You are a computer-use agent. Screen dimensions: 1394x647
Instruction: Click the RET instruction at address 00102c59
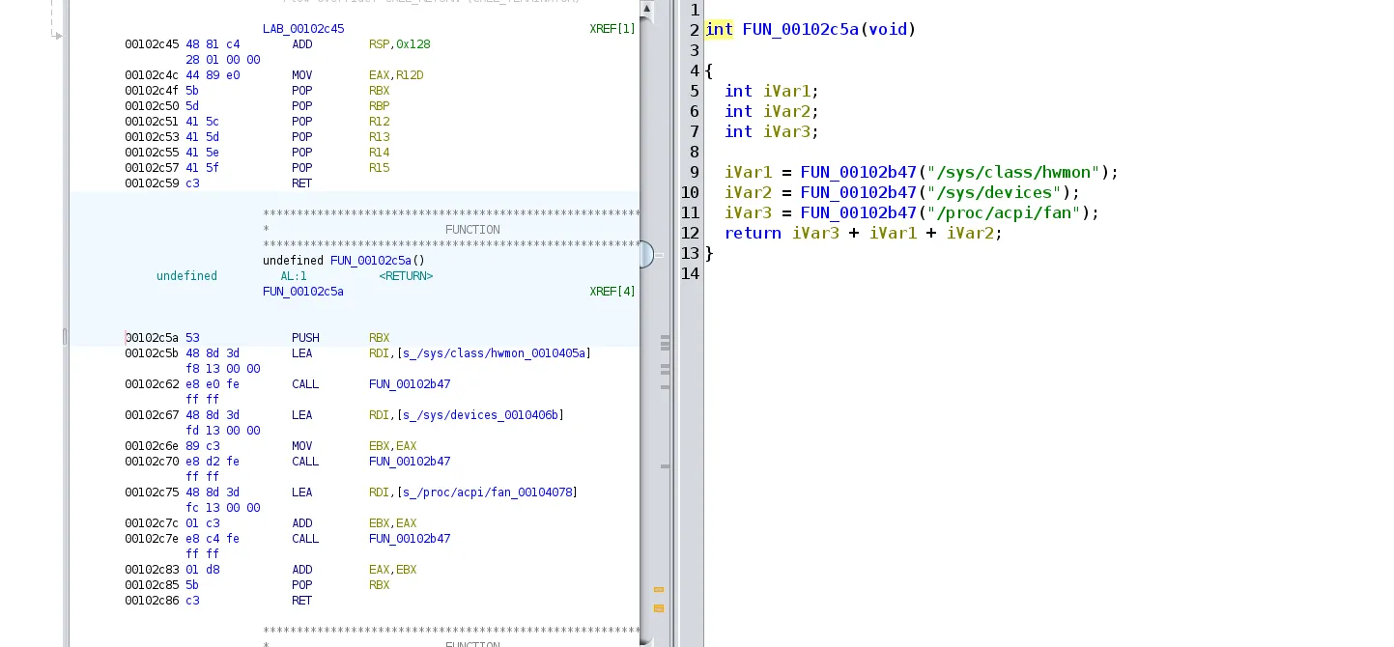[x=302, y=183]
